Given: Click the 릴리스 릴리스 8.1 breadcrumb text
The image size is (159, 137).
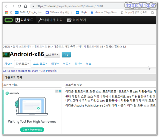Looking at the screenshot, I should coord(116,47).
